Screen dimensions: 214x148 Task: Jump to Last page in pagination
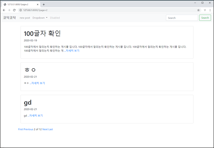[51, 129]
